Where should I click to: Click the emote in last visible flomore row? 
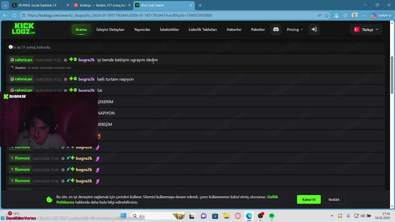point(98,181)
